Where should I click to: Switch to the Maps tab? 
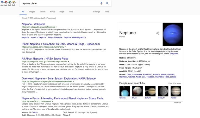62,12
